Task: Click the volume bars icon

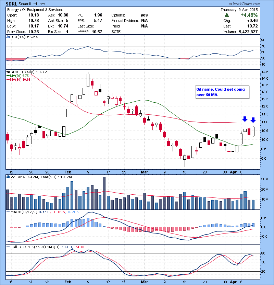Action: pyautogui.click(x=8, y=177)
